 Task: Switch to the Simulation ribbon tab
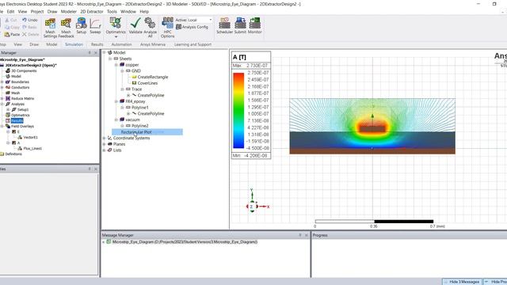pos(74,44)
